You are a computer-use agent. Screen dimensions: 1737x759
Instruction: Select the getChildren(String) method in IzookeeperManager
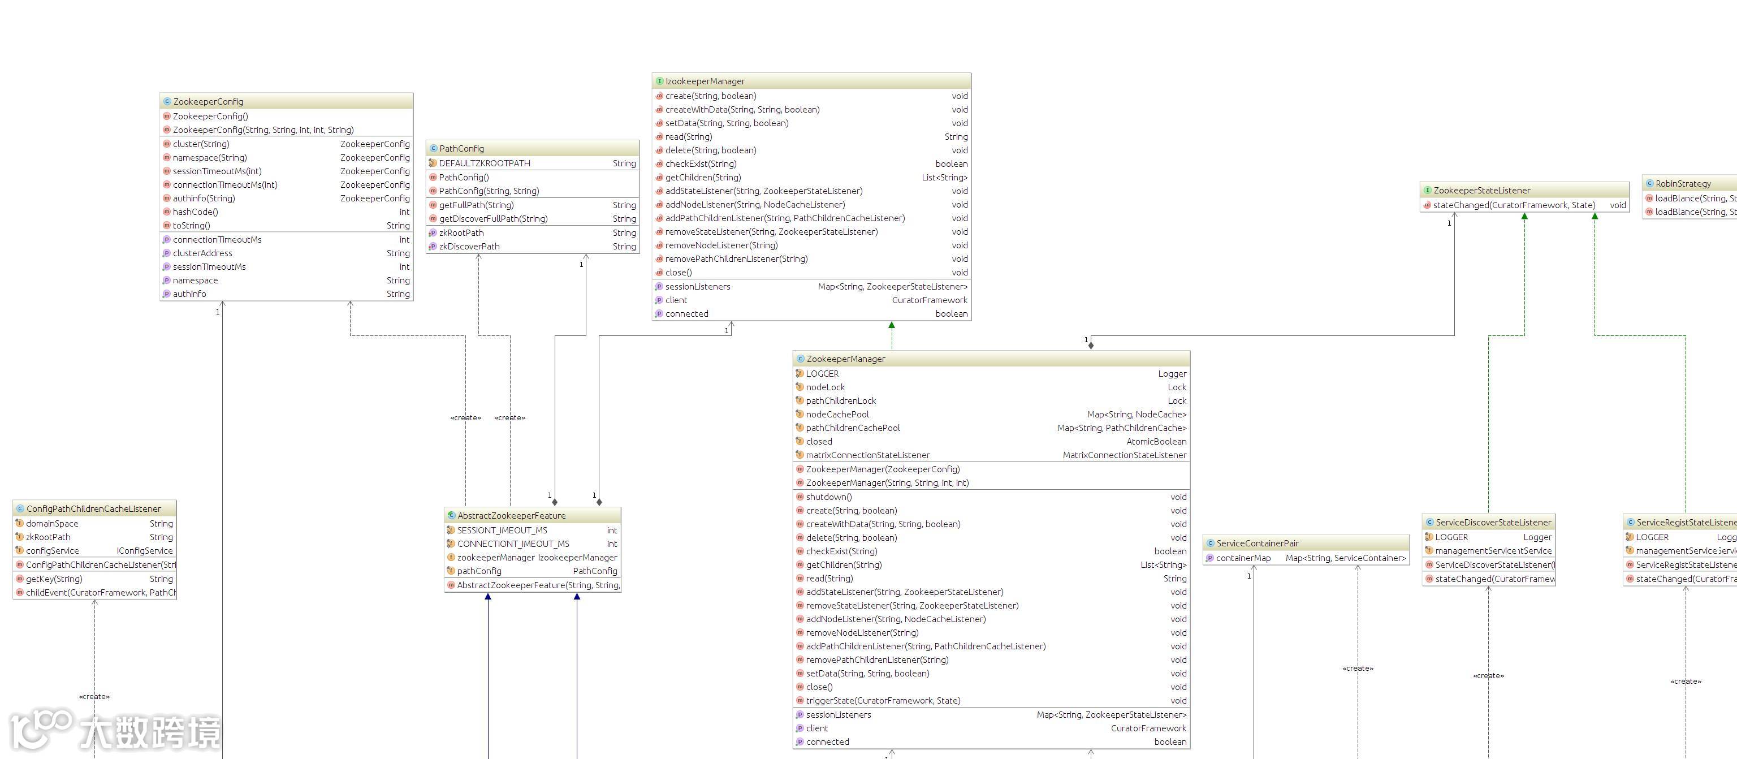(703, 178)
